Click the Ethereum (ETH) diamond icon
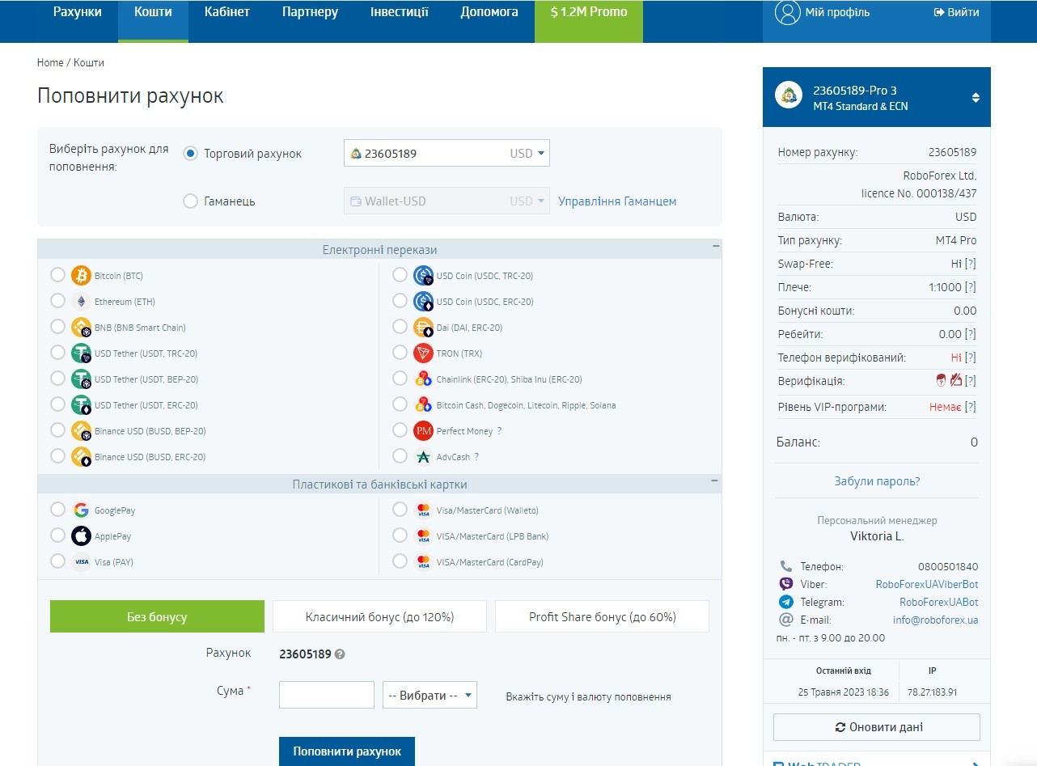Image resolution: width=1037 pixels, height=766 pixels. (x=81, y=302)
